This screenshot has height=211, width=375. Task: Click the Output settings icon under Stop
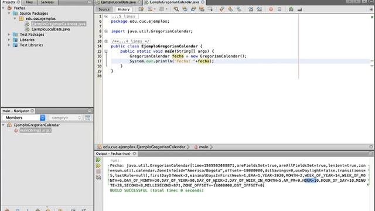98,177
